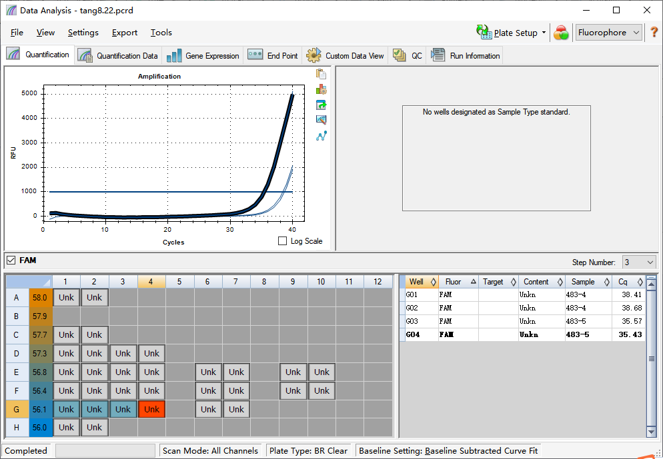Select plate row G header

coord(17,409)
